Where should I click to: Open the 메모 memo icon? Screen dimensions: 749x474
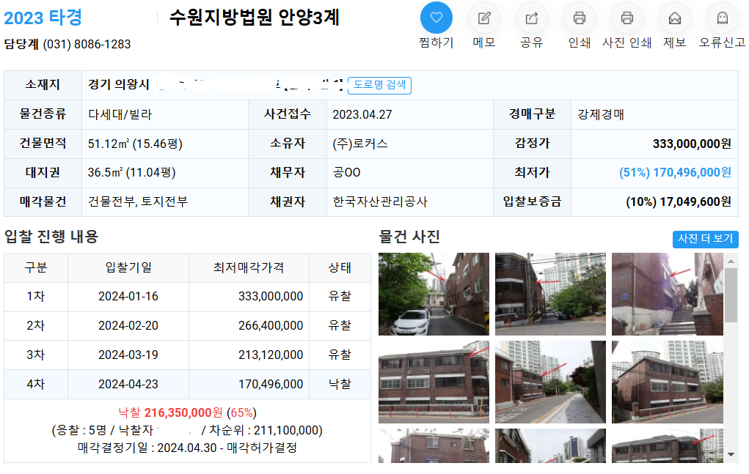(484, 18)
